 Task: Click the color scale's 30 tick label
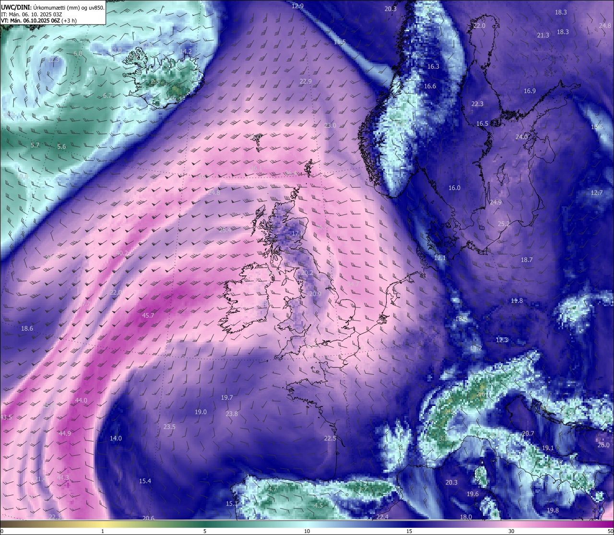point(511,531)
